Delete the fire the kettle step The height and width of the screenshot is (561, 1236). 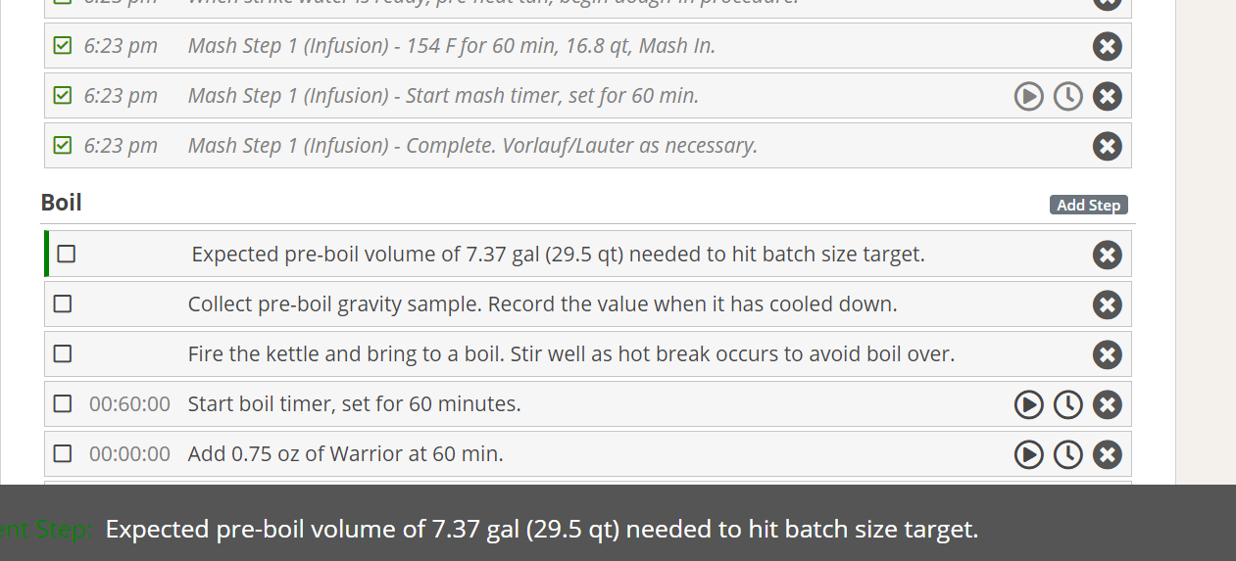[1107, 354]
